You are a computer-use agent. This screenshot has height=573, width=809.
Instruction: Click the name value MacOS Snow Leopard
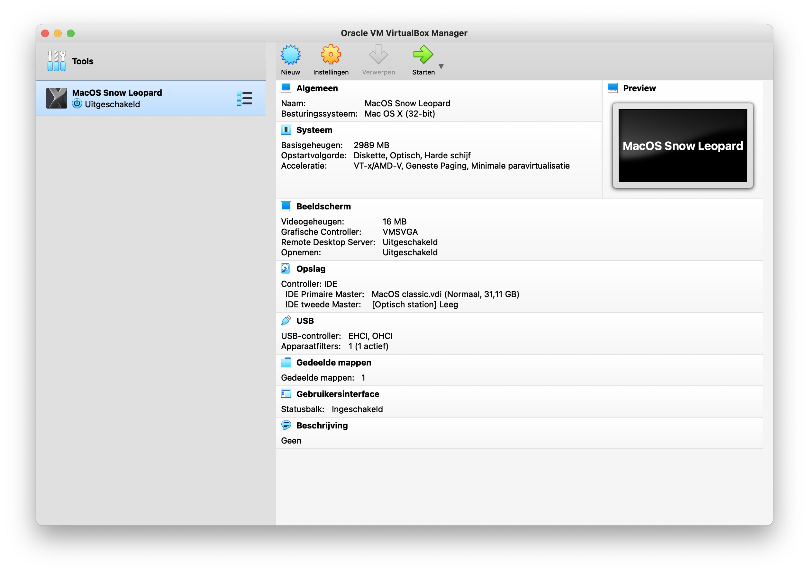click(407, 103)
